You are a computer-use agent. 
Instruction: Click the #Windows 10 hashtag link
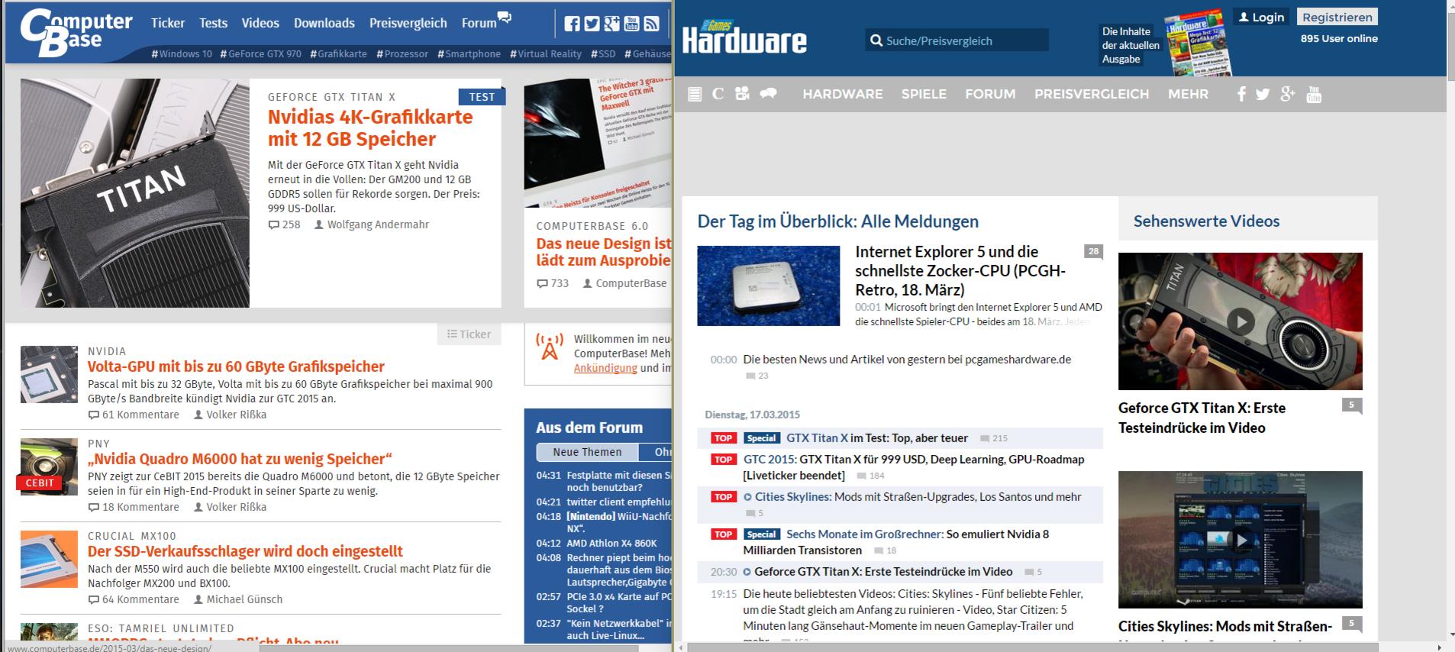click(x=182, y=54)
